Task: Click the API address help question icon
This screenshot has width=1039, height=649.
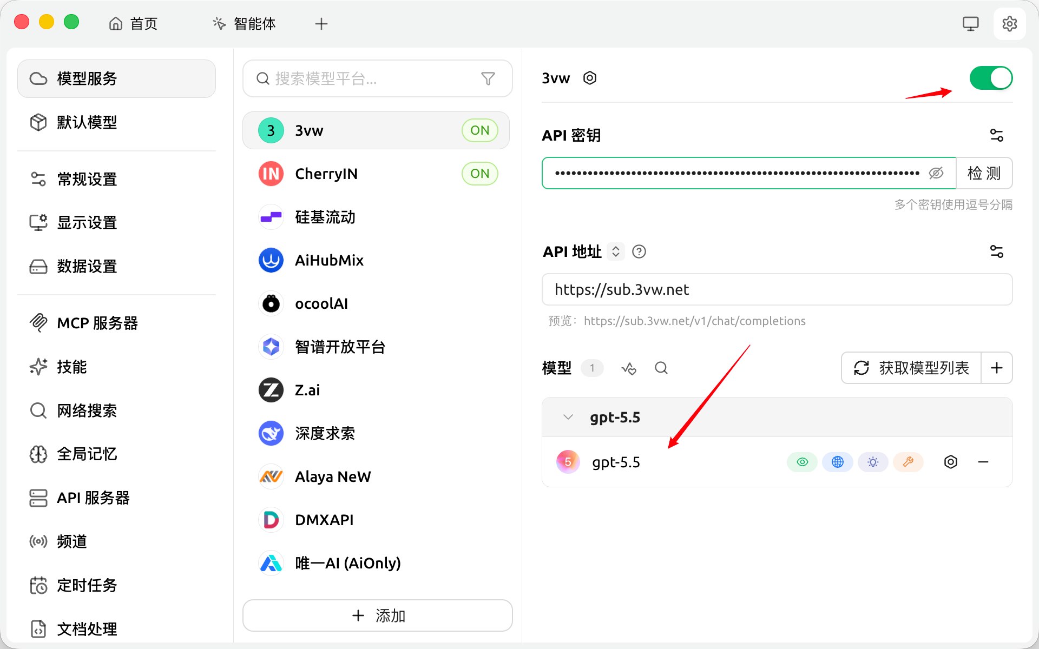Action: point(639,251)
